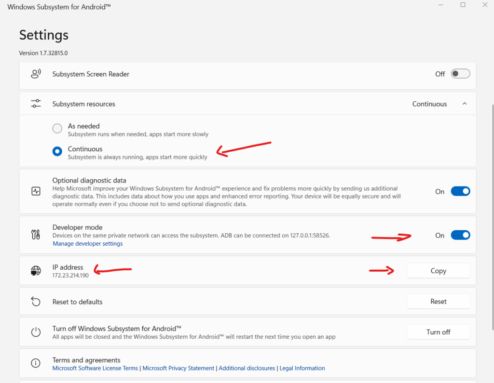Click the Subsystem Screen Reader label
This screenshot has width=494, height=383.
91,74
